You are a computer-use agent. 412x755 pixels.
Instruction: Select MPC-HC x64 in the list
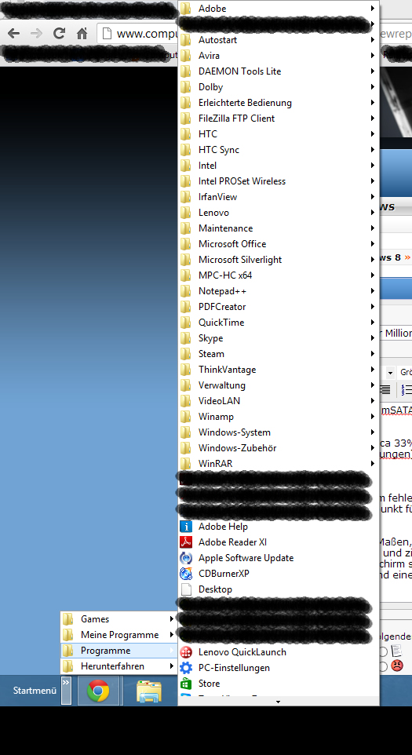pyautogui.click(x=279, y=275)
